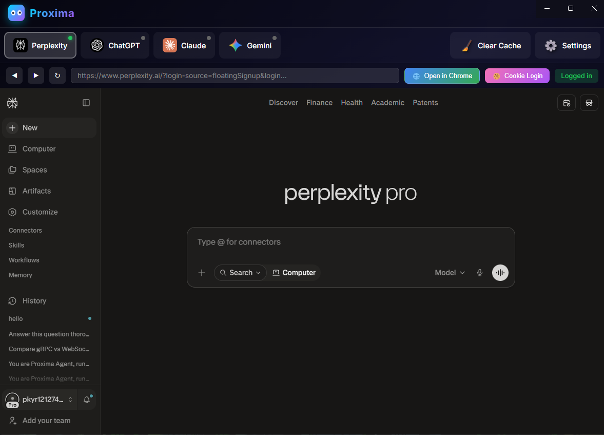Click the gear icon on Settings

pos(551,46)
